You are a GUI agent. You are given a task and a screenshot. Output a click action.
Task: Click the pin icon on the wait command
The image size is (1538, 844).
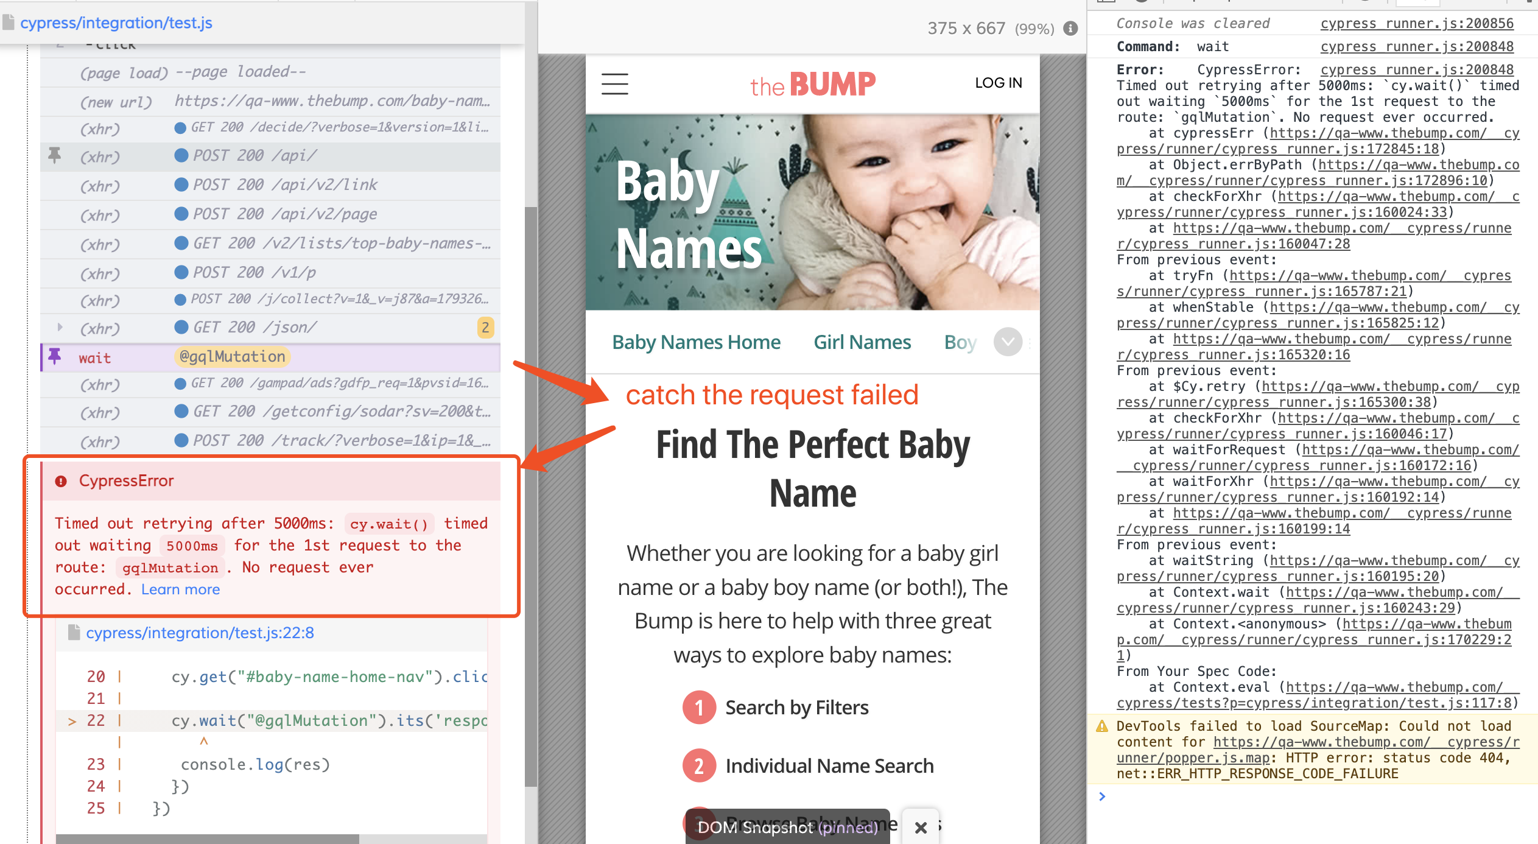(x=55, y=356)
